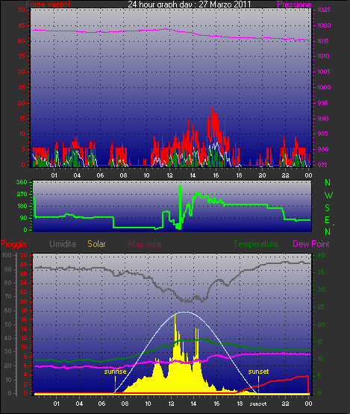Click the 1020 pressure axis value
The image size is (350, 414).
click(324, 25)
